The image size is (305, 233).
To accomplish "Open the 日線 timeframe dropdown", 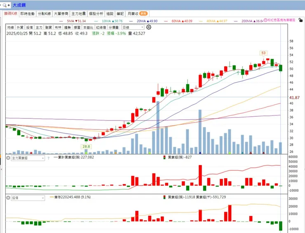I will point(133,28).
